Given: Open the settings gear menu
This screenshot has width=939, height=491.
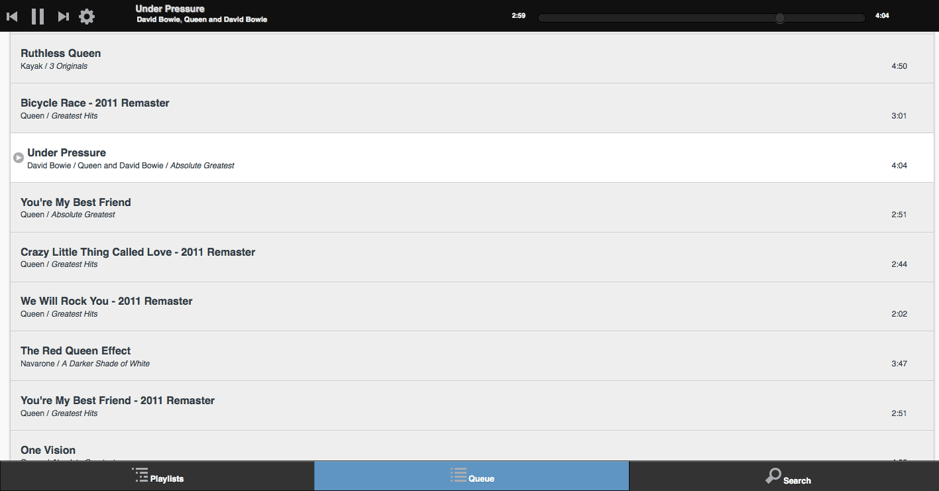Looking at the screenshot, I should (x=87, y=17).
